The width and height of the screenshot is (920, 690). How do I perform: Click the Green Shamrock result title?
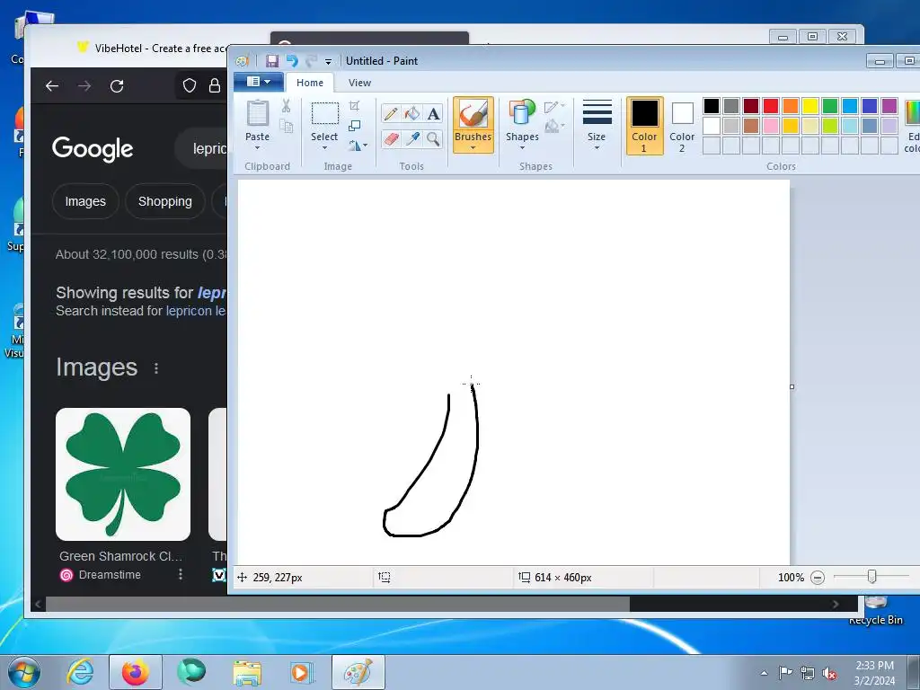pyautogui.click(x=121, y=555)
